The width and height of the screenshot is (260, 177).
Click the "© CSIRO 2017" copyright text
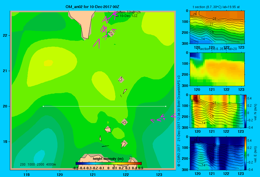[x=179, y=155]
